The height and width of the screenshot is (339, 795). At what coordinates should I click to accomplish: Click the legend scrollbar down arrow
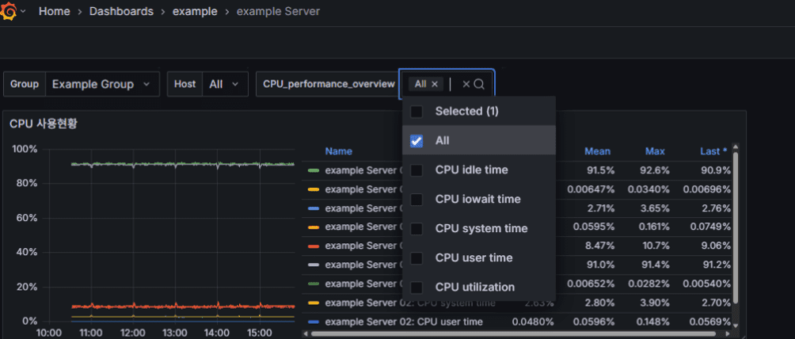(x=736, y=325)
